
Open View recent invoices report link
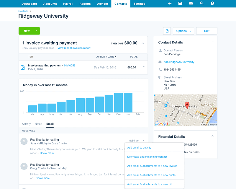pos(74,48)
